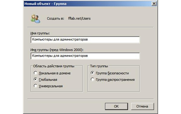The image size is (181, 114).
Task: Confirm group creation with OK
Action: [116, 106]
